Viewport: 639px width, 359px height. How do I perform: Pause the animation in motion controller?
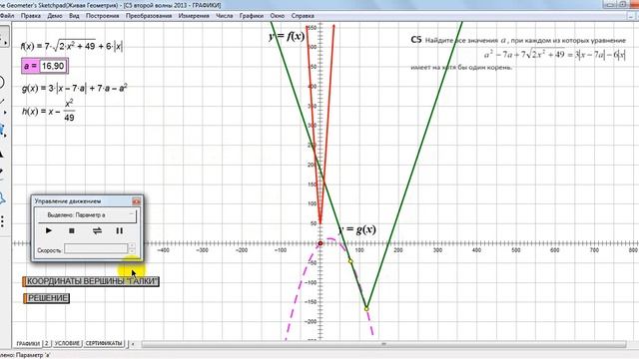tap(120, 230)
